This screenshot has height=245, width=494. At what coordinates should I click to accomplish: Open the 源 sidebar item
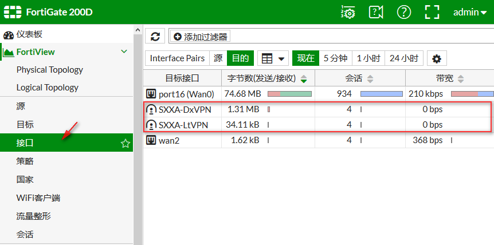[x=66, y=106]
